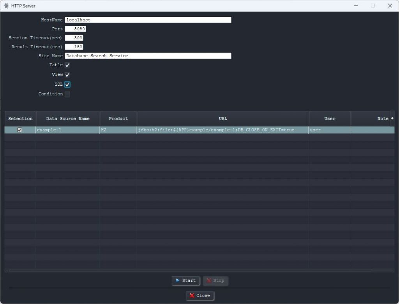Image resolution: width=399 pixels, height=304 pixels.
Task: Click the URL column header
Action: (x=223, y=119)
